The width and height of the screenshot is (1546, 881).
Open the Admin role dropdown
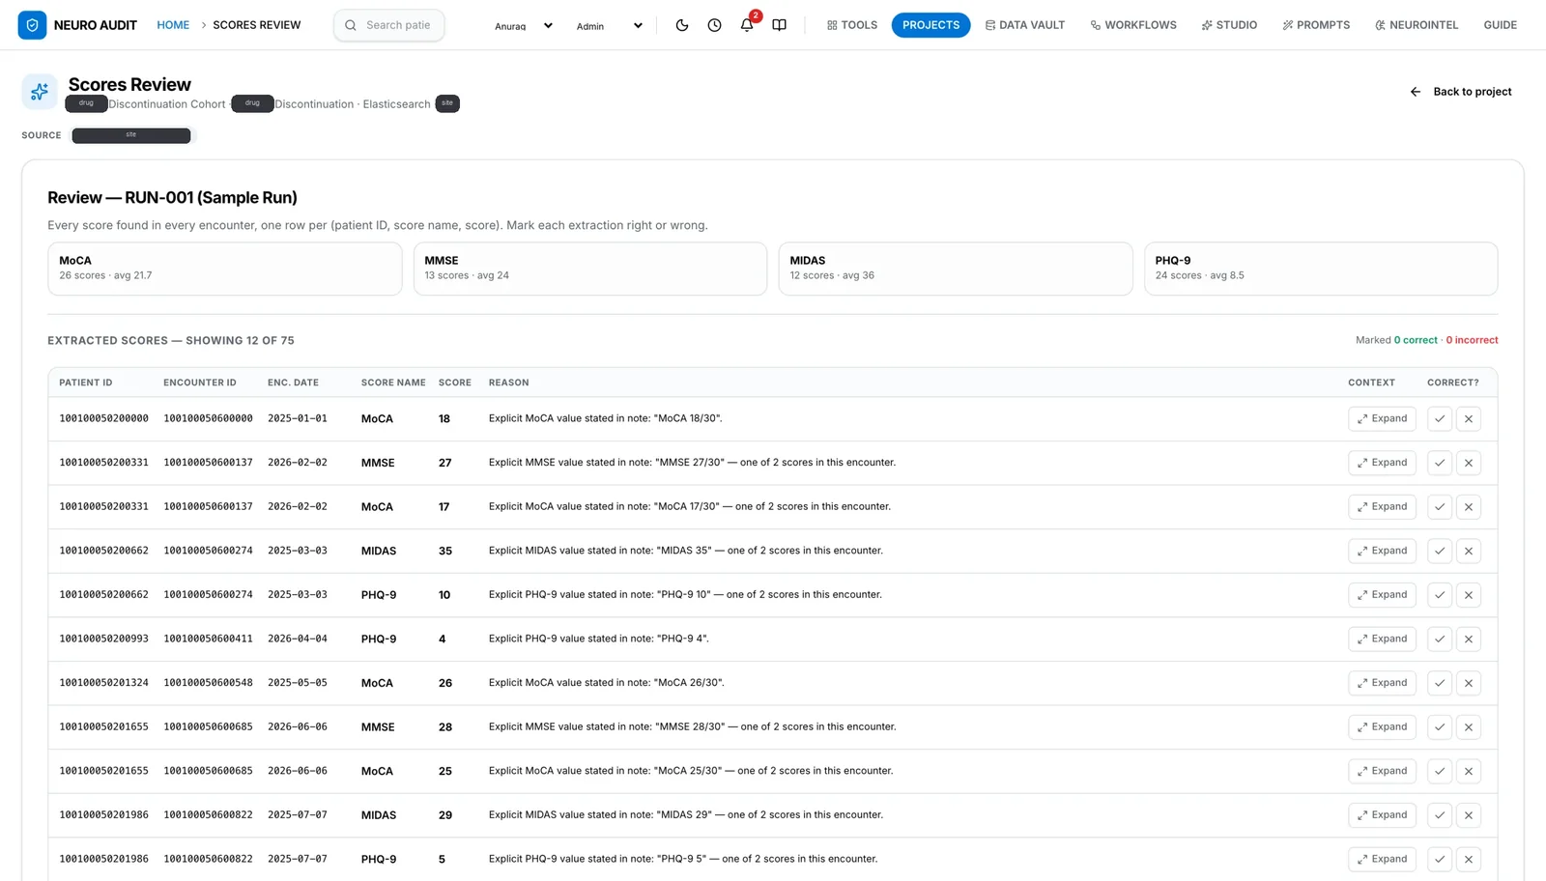[x=609, y=26]
